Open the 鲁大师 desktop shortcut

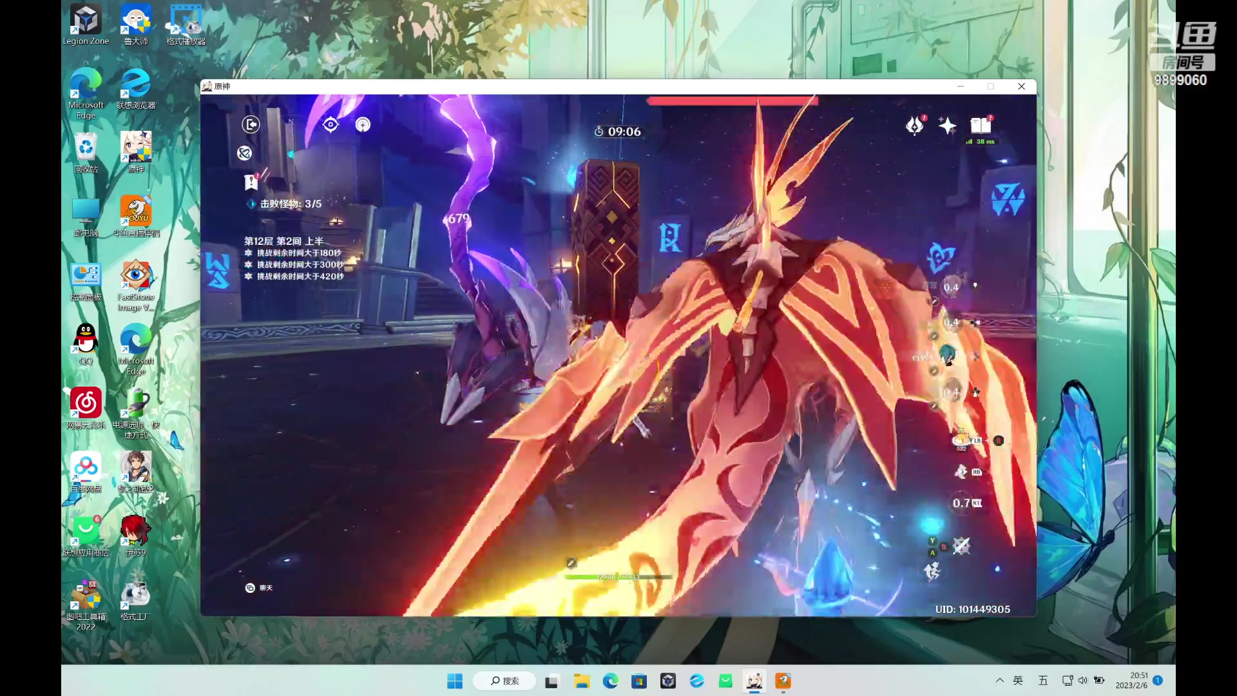click(136, 25)
